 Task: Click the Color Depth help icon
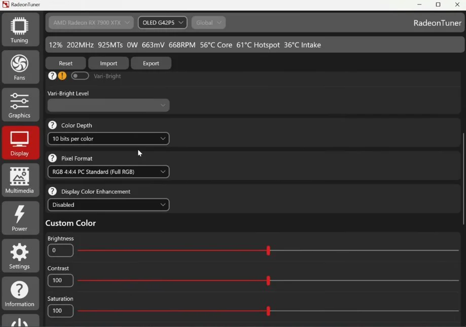[x=52, y=125]
